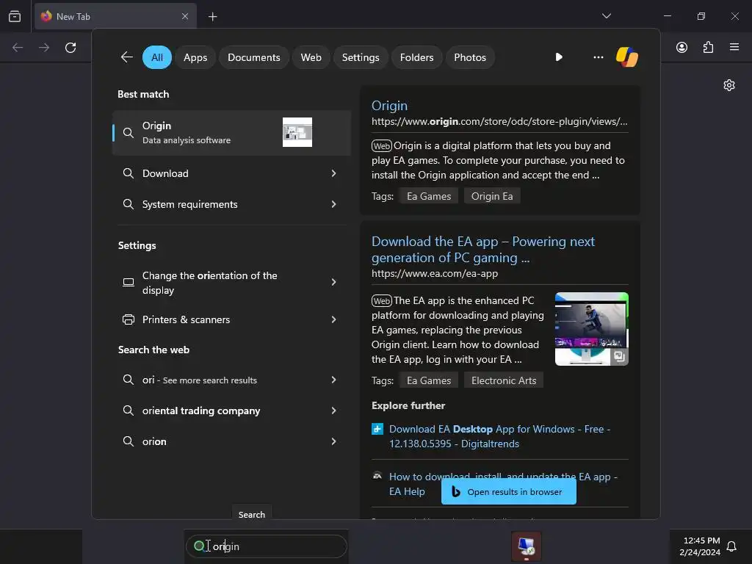Click the Printers & scanners printer icon
Screen dimensions: 752x564
click(x=128, y=319)
